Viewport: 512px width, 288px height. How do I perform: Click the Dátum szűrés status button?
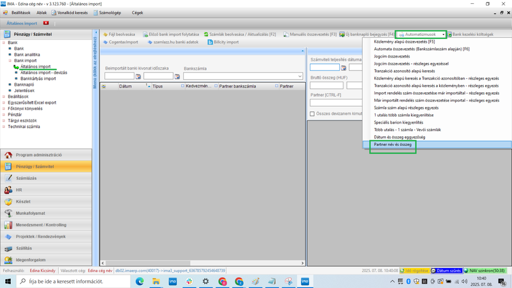[446, 271]
